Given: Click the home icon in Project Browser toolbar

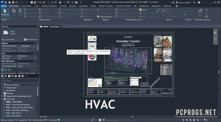Looking at the screenshot, I should [x=2, y=76].
